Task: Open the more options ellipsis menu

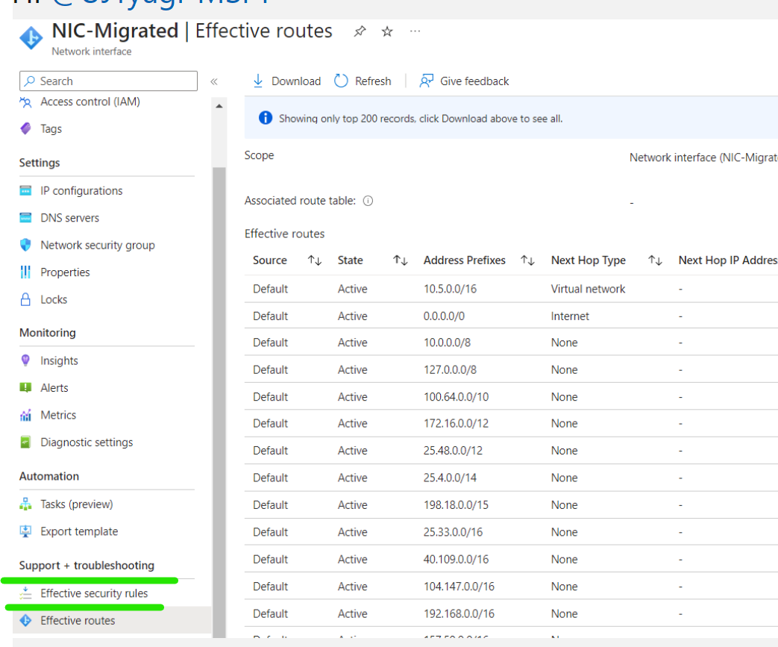Action: [415, 31]
